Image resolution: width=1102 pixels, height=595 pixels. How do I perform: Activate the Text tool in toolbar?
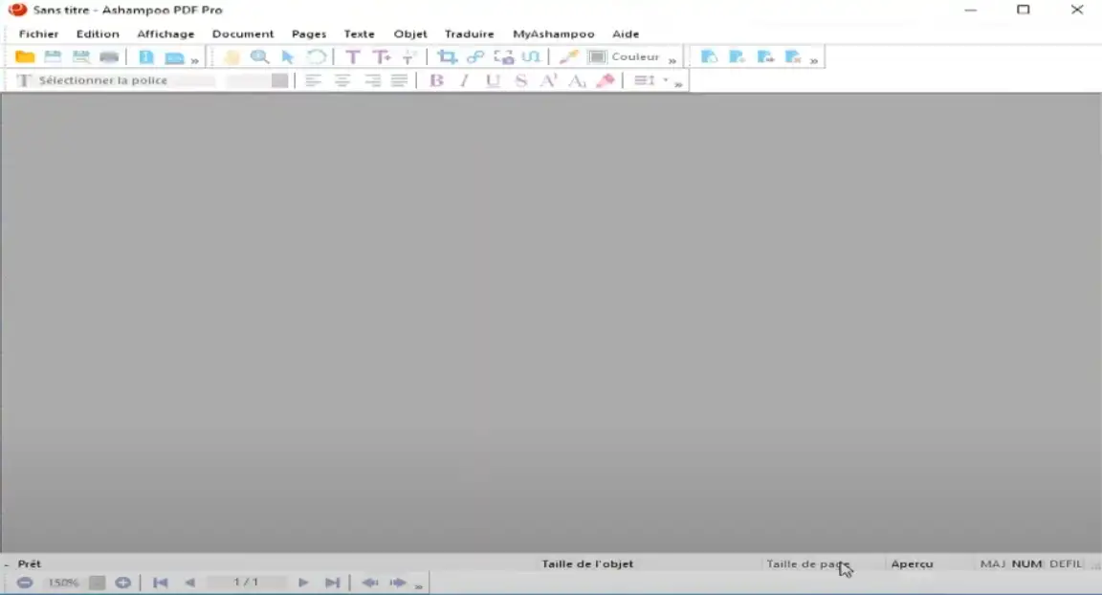coord(352,57)
